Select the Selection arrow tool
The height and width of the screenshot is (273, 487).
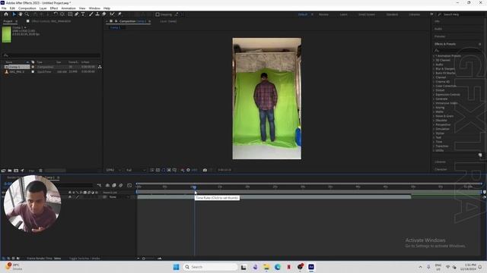(14, 14)
